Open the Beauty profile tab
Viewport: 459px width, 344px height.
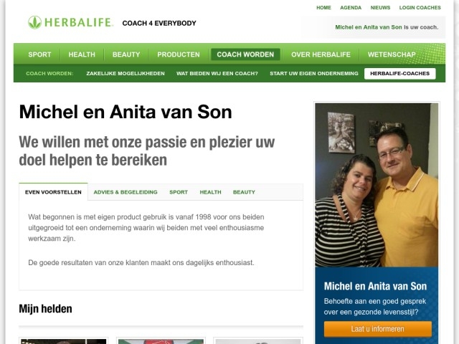point(244,192)
